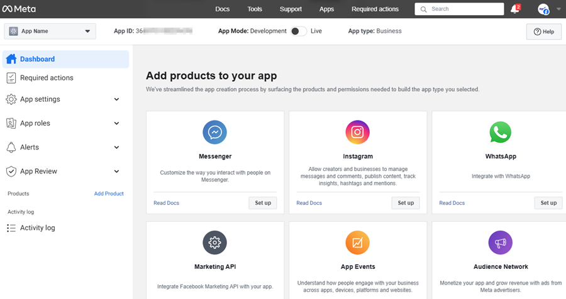Open Read Docs for WhatsApp

point(452,203)
